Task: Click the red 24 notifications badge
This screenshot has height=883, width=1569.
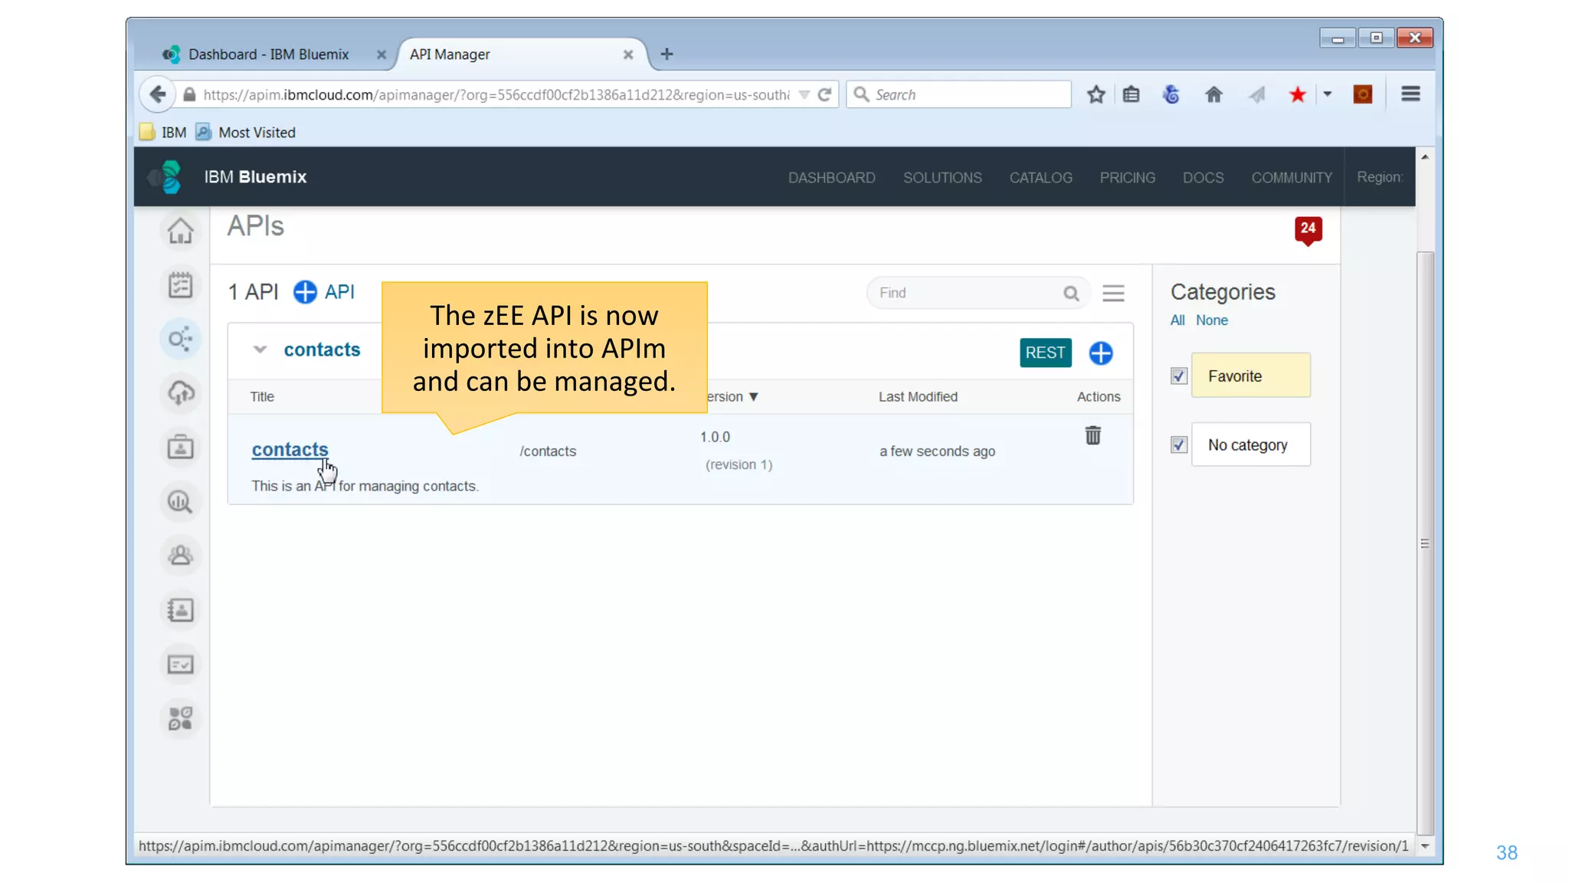Action: (x=1308, y=229)
